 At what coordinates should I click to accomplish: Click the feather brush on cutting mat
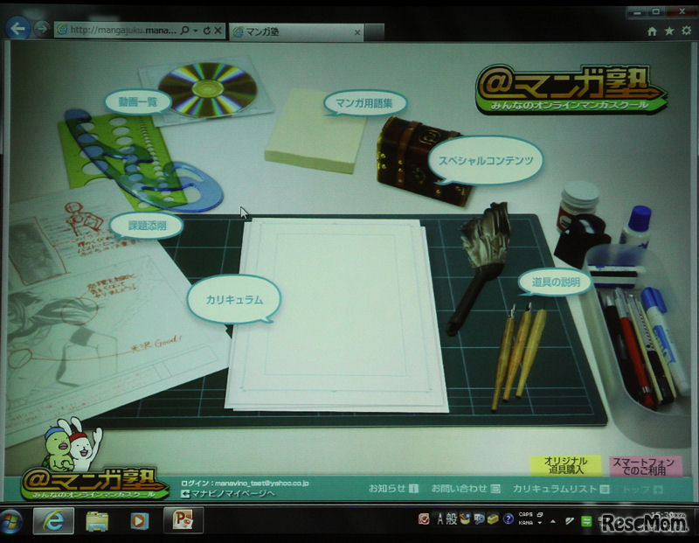click(x=481, y=268)
